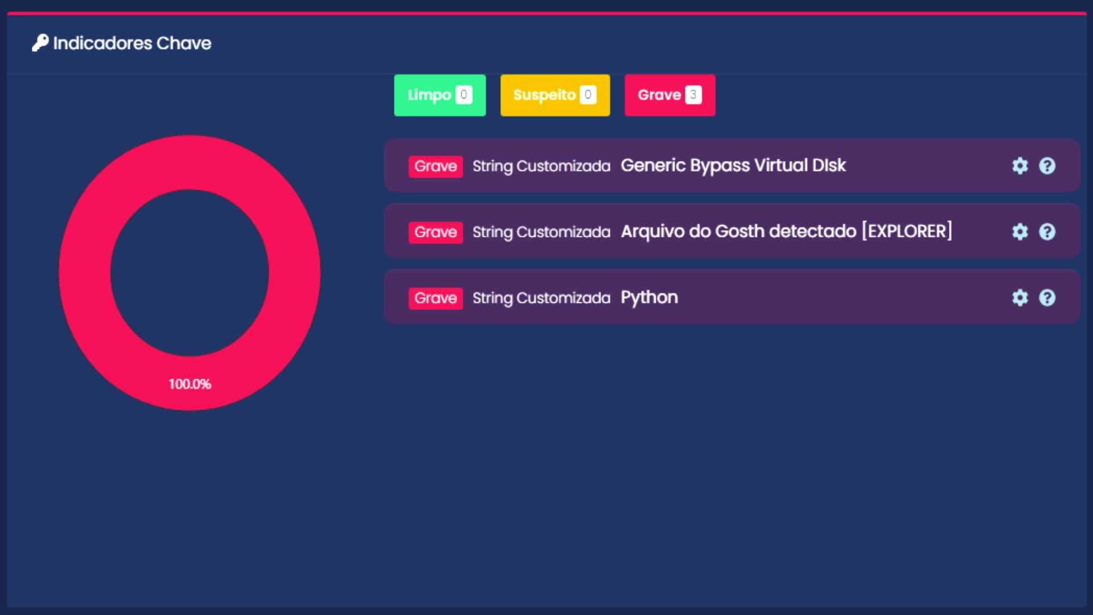Click the 100.0% label on chart
Screen dimensions: 1093x615
[190, 384]
